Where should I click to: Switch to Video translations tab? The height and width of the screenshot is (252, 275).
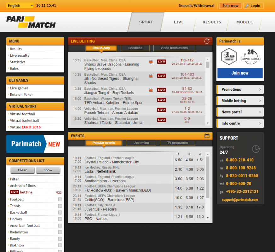174,48
